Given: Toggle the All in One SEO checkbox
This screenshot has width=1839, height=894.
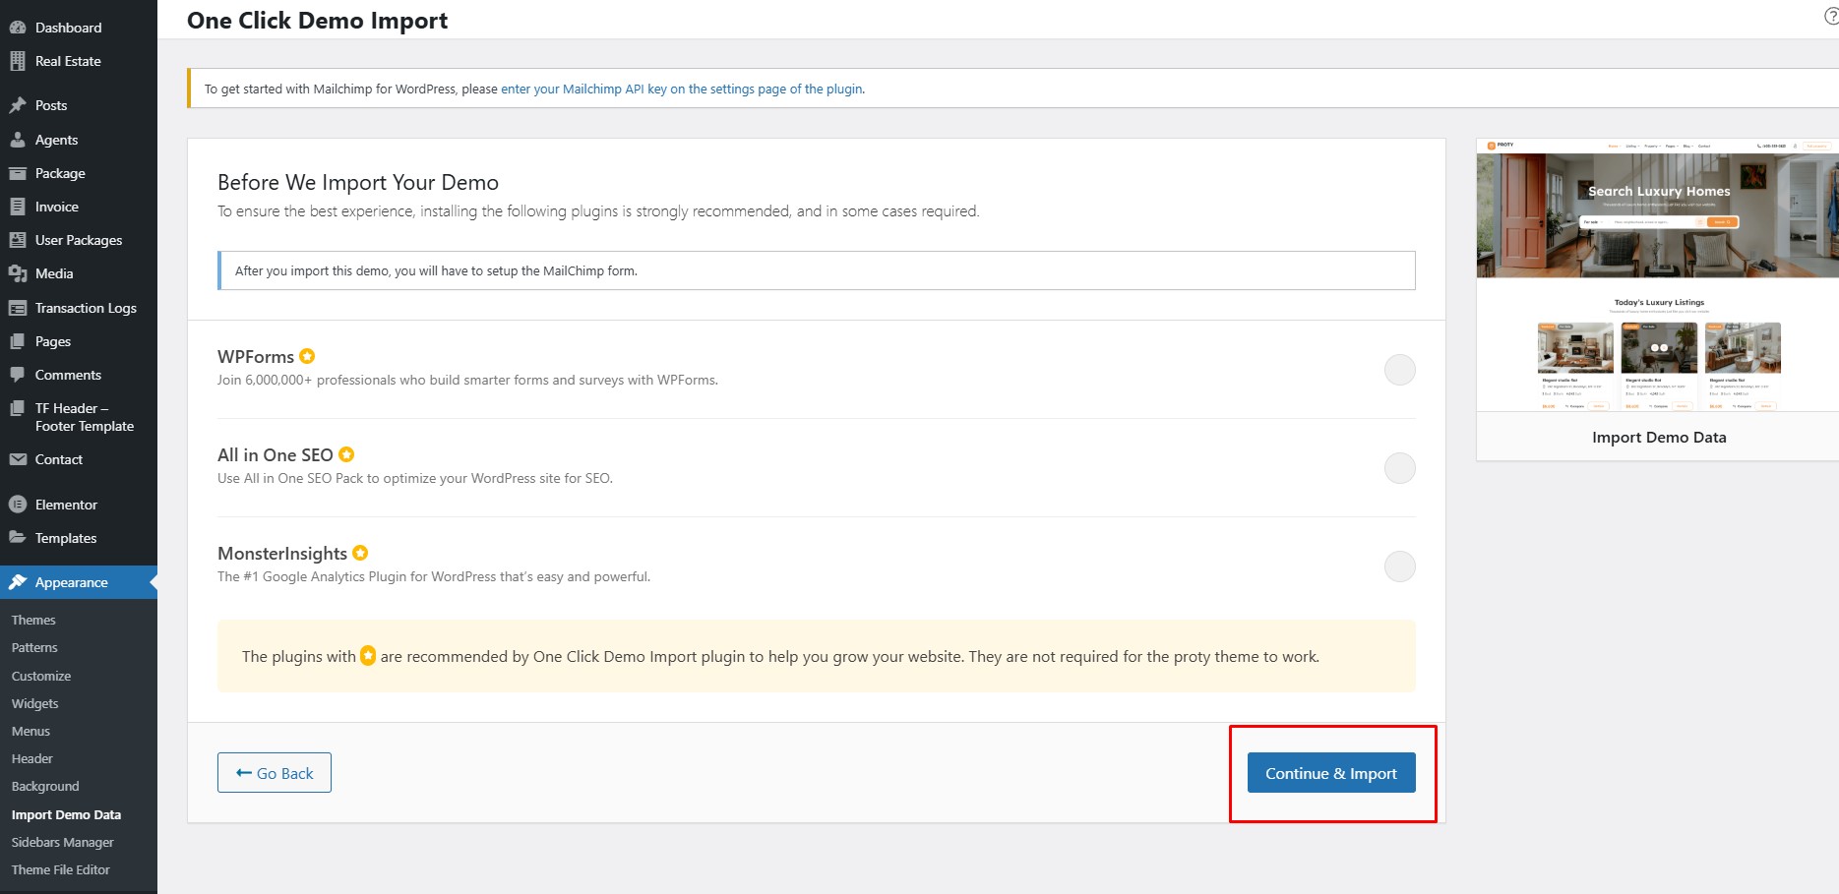Looking at the screenshot, I should tap(1399, 468).
